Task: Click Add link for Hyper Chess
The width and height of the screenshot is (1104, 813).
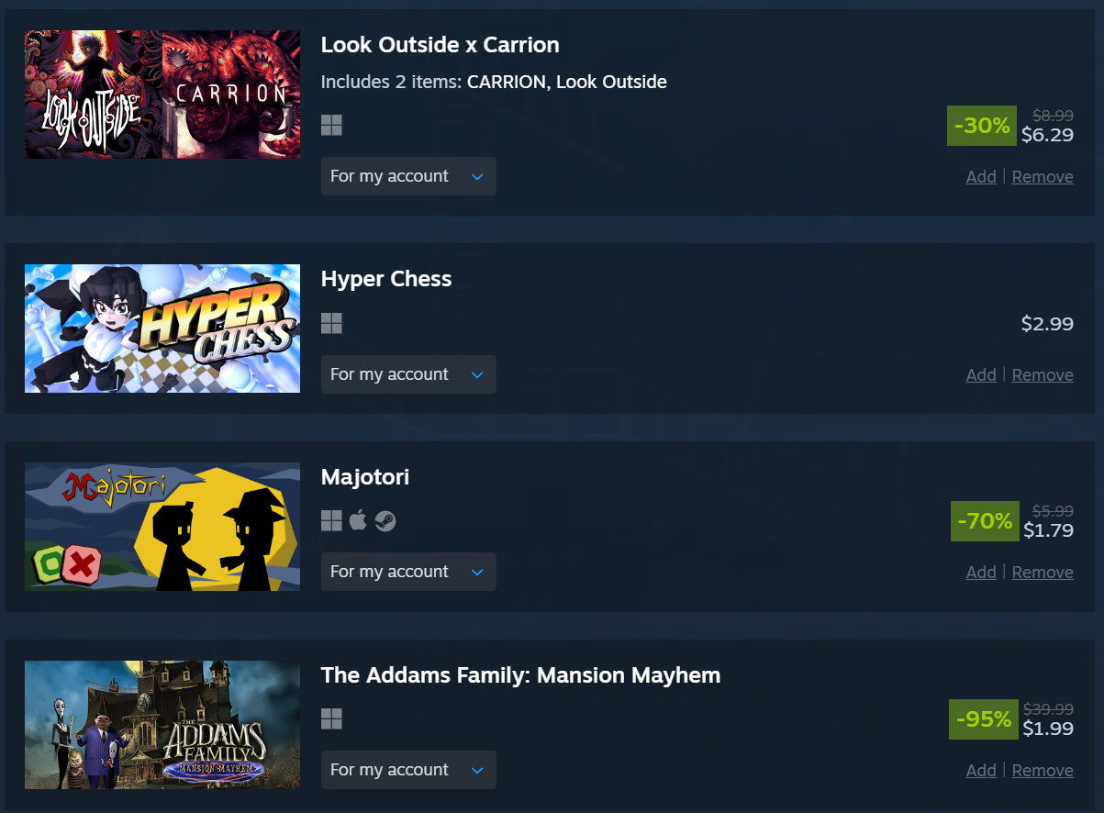Action: [981, 375]
